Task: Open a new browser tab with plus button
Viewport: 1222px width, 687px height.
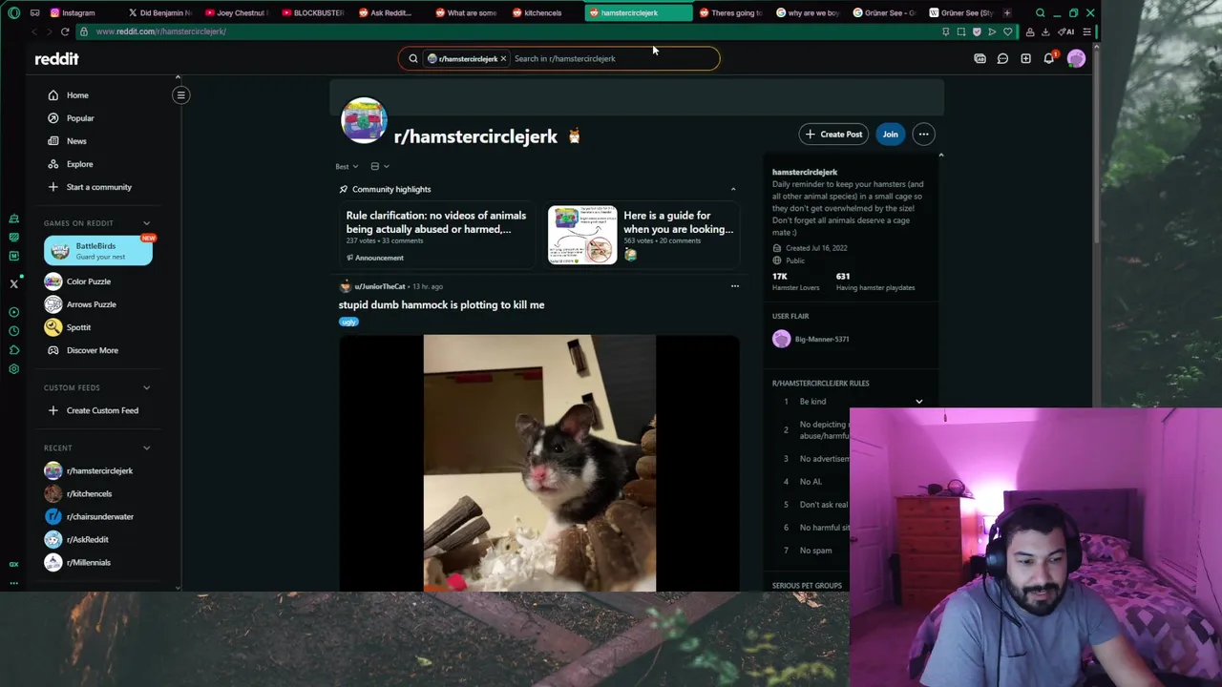Action: (x=1006, y=13)
